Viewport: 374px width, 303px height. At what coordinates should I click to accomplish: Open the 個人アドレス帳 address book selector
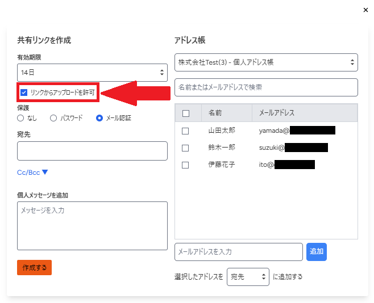coord(266,62)
